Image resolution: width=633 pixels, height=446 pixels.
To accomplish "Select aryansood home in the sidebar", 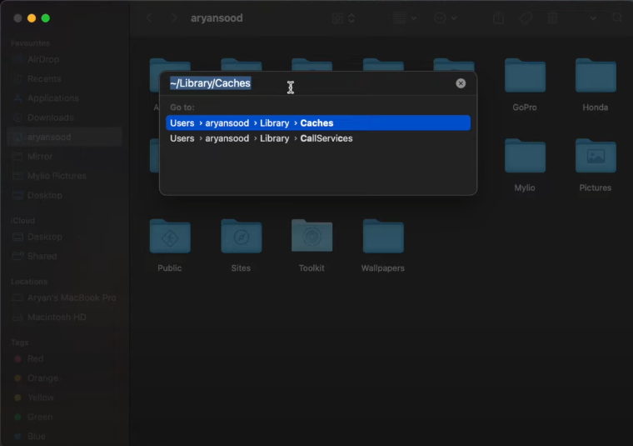I will click(65, 137).
